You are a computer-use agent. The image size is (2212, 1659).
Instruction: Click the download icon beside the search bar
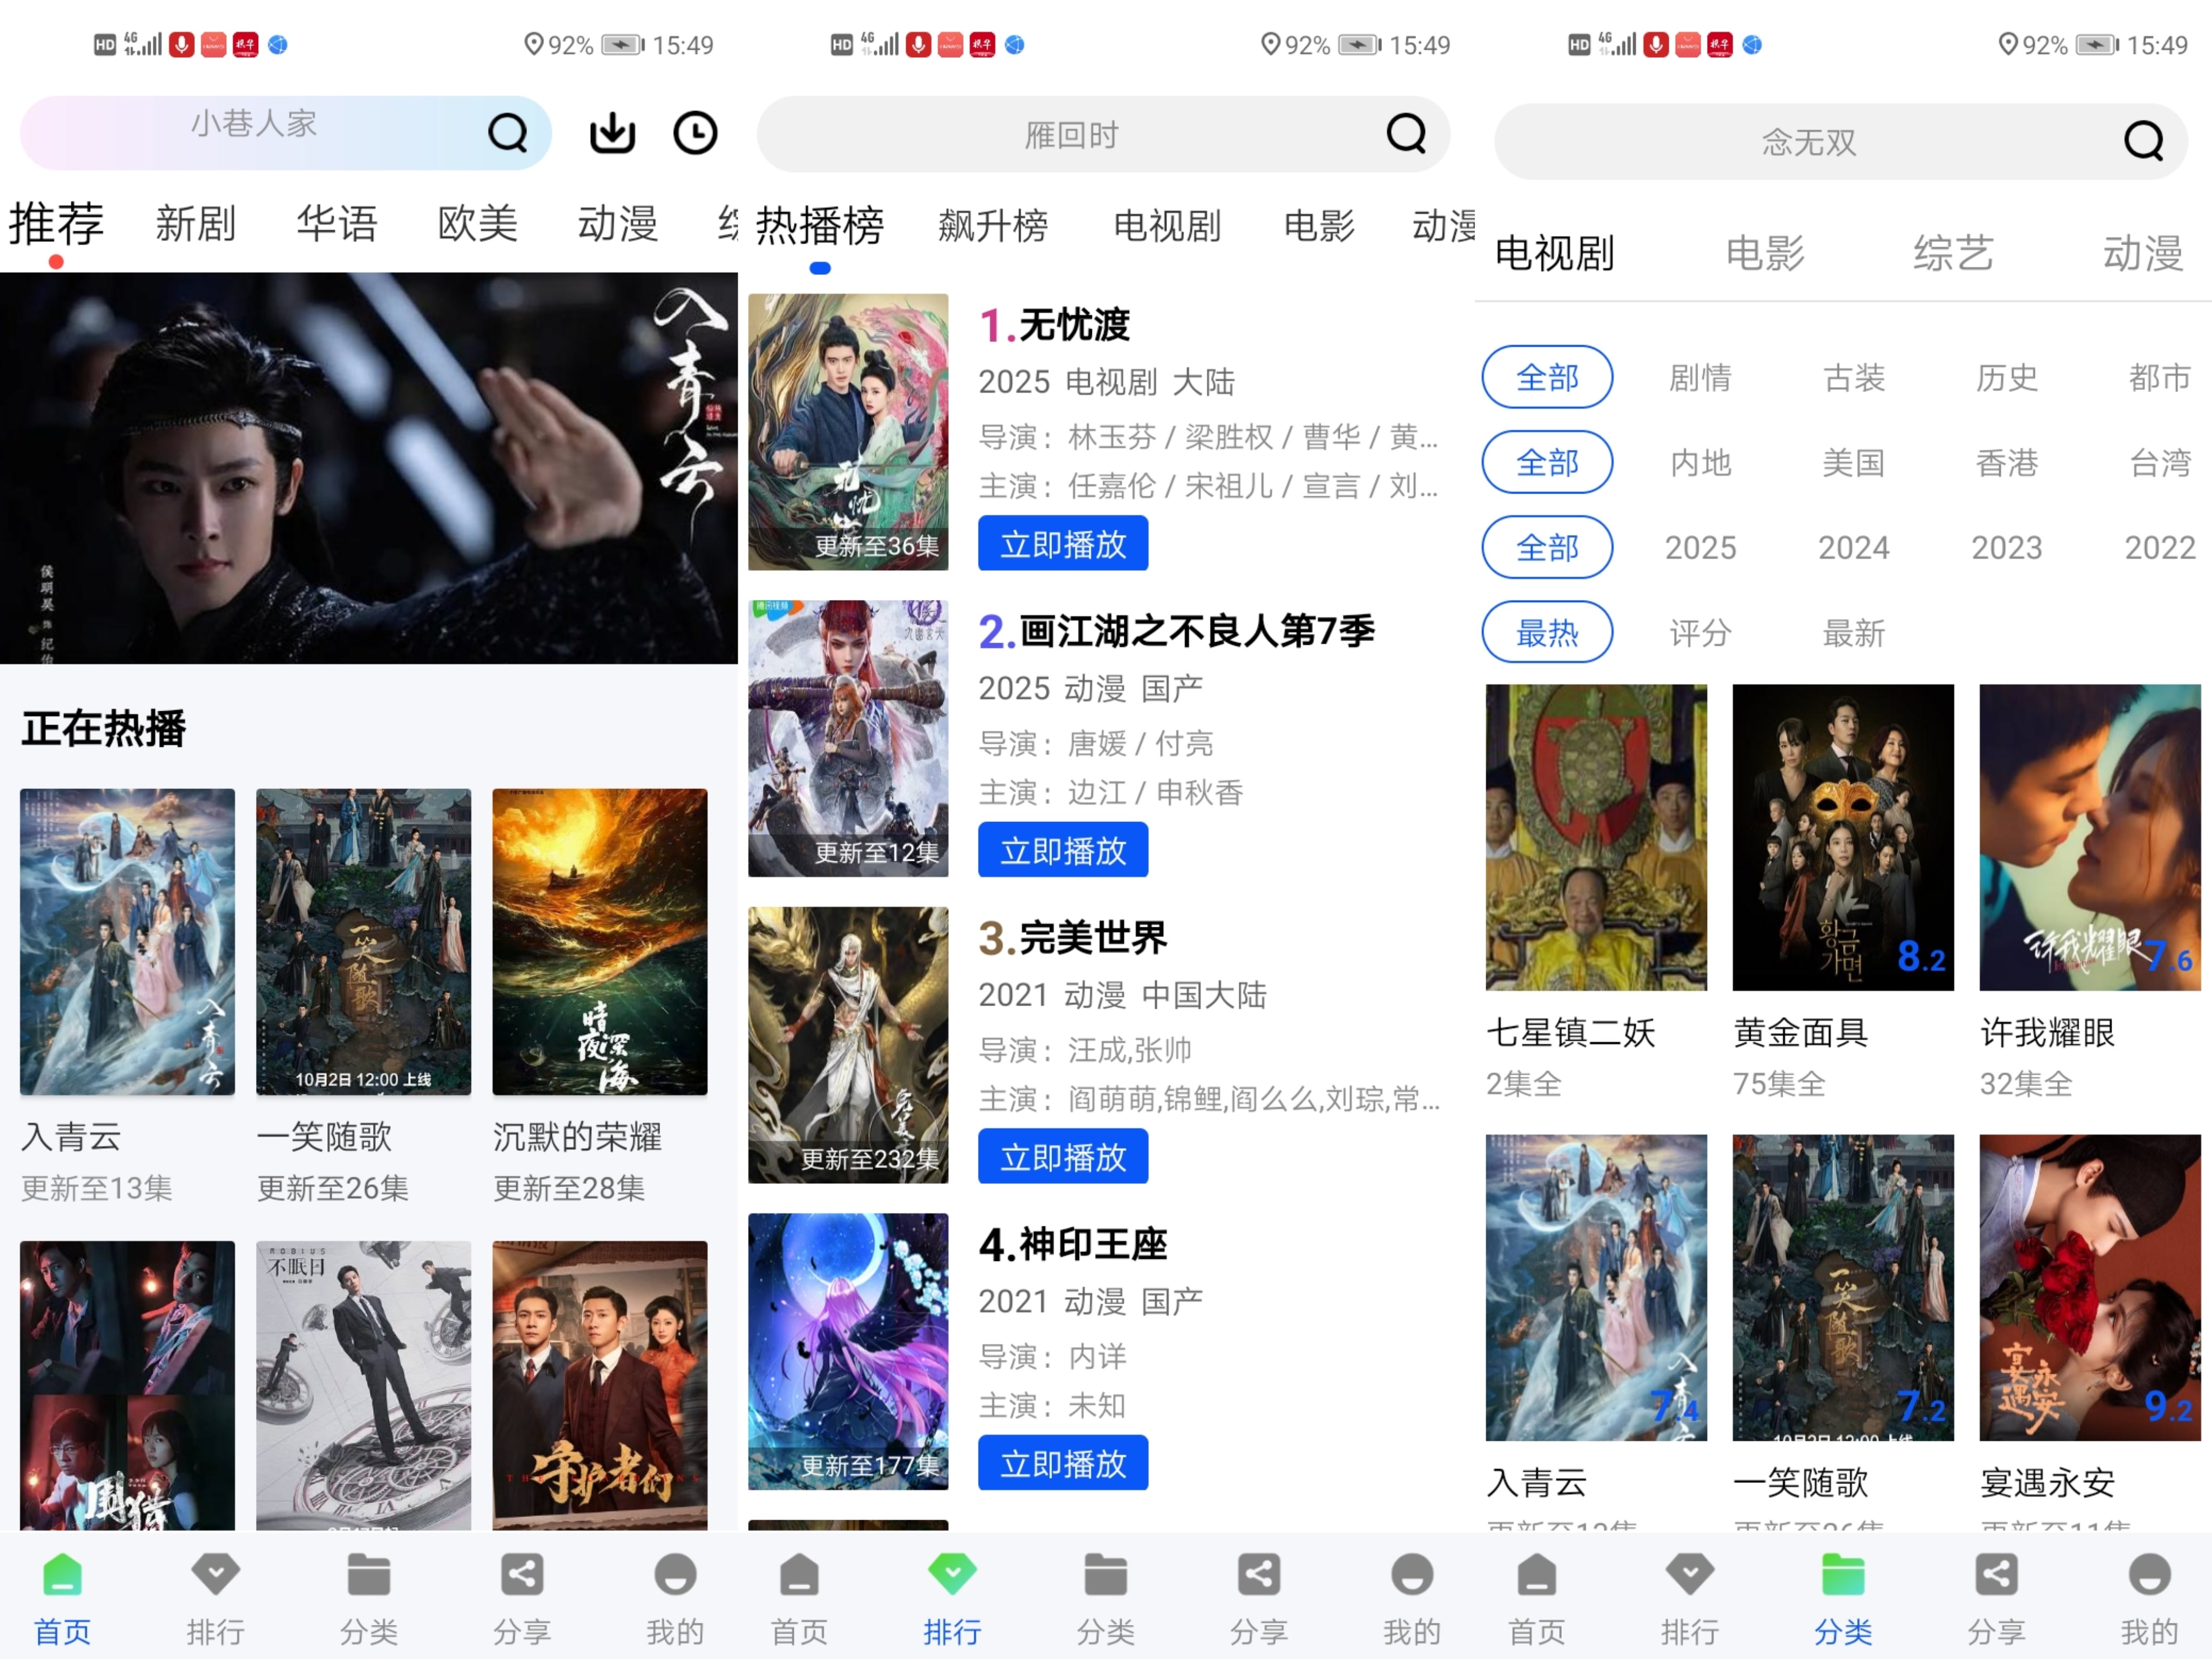[x=612, y=133]
